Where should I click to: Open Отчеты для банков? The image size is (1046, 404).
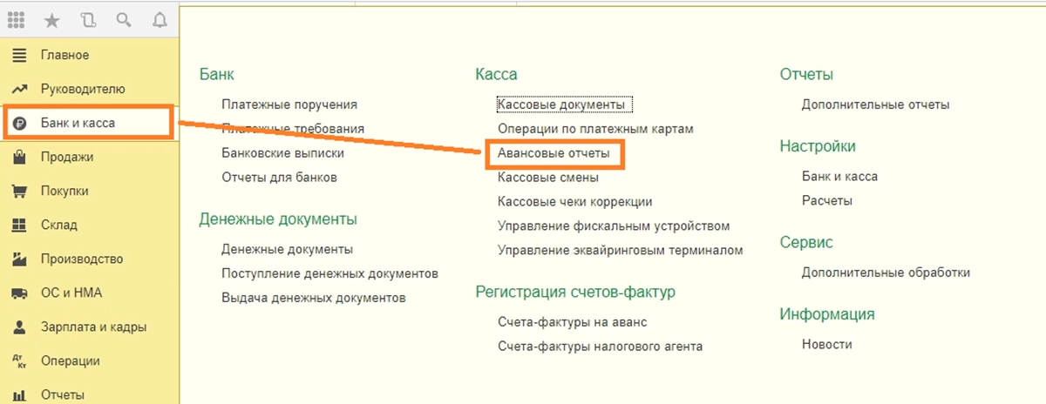[279, 178]
